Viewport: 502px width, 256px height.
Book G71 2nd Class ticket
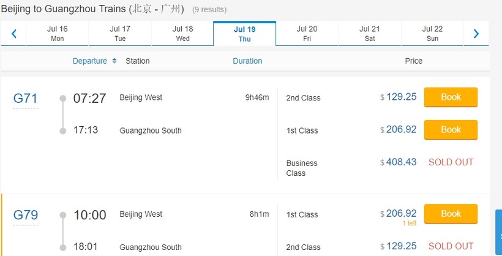[x=451, y=97]
